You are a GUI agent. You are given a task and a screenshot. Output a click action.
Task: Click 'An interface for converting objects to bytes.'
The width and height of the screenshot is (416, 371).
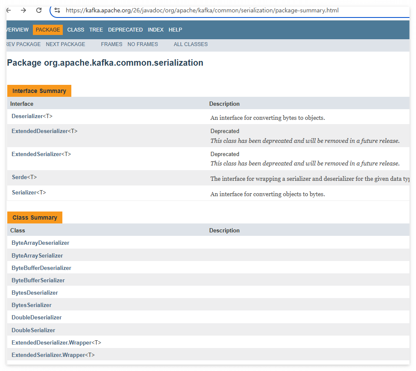[268, 194]
